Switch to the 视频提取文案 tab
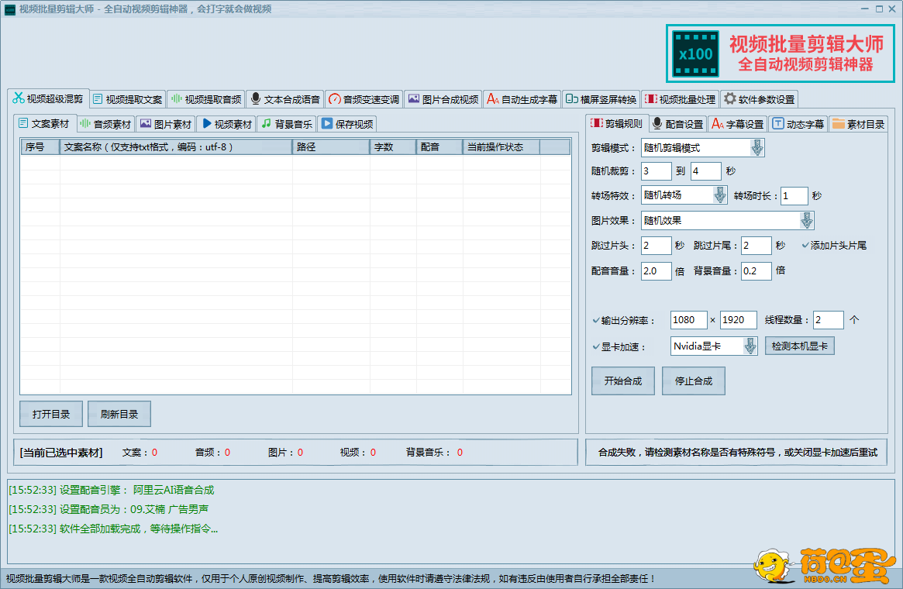903x589 pixels. (x=128, y=99)
